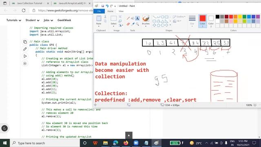This screenshot has width=261, height=147.
Task: Close the Java Collection Tutorial tab
Action: [48, 3]
